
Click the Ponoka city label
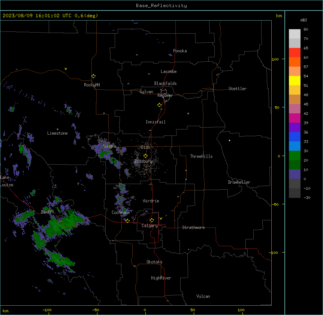click(x=180, y=51)
